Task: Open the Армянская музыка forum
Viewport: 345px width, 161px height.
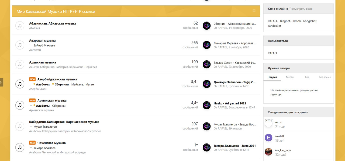Action: click(x=52, y=100)
